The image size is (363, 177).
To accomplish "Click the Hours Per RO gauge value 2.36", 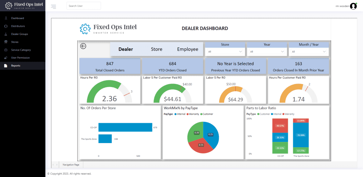I will (x=110, y=99).
